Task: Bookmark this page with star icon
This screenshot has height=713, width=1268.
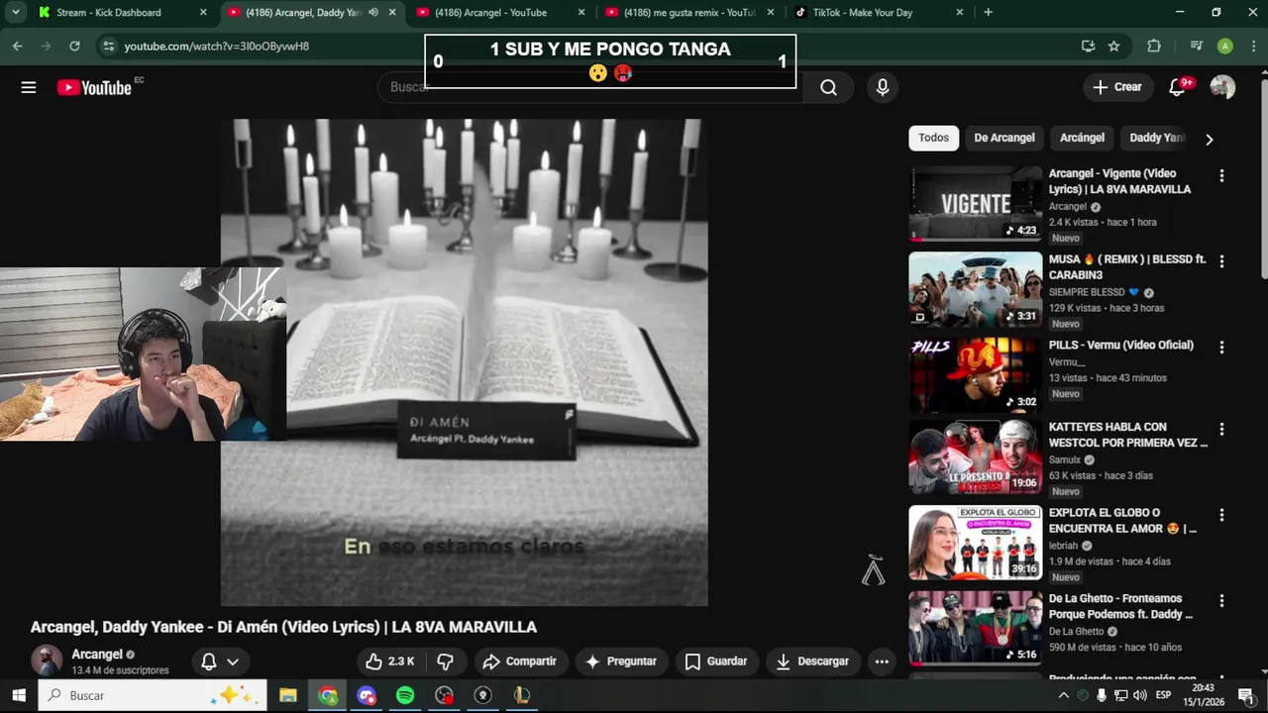Action: [x=1113, y=46]
